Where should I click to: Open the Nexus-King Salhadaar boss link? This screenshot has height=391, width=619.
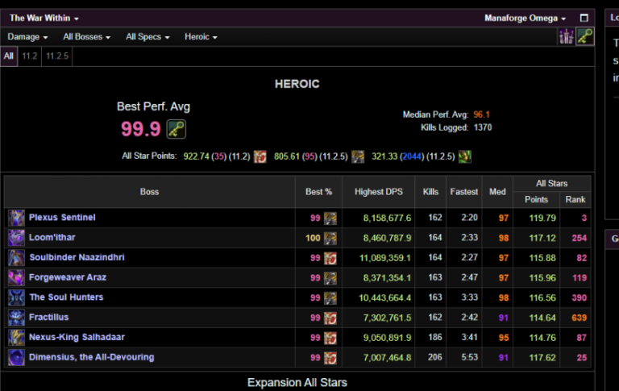point(77,337)
